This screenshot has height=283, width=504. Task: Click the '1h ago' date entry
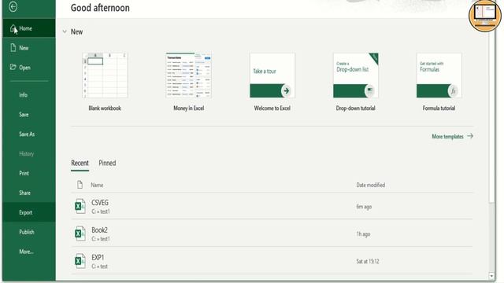pyautogui.click(x=363, y=234)
